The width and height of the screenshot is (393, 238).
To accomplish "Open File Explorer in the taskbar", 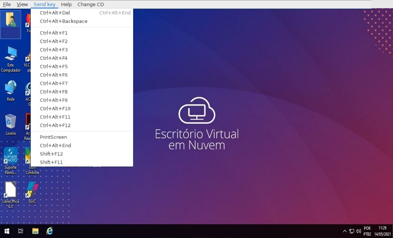I will click(35, 231).
